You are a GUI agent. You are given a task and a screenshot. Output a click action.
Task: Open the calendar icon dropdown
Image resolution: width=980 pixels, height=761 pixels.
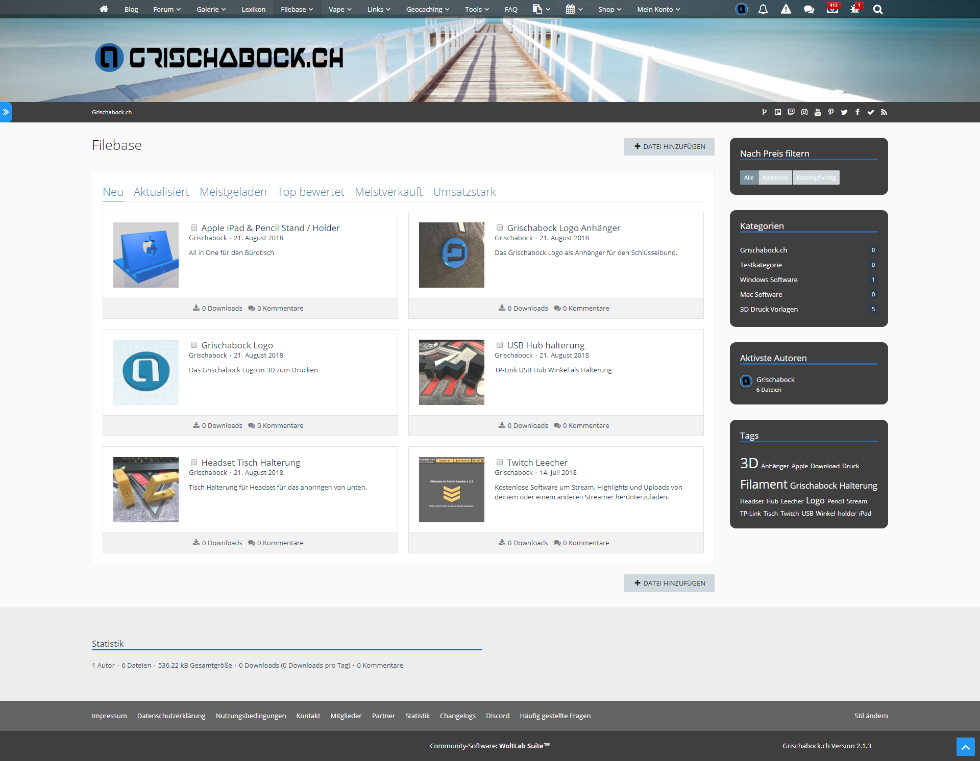point(574,9)
